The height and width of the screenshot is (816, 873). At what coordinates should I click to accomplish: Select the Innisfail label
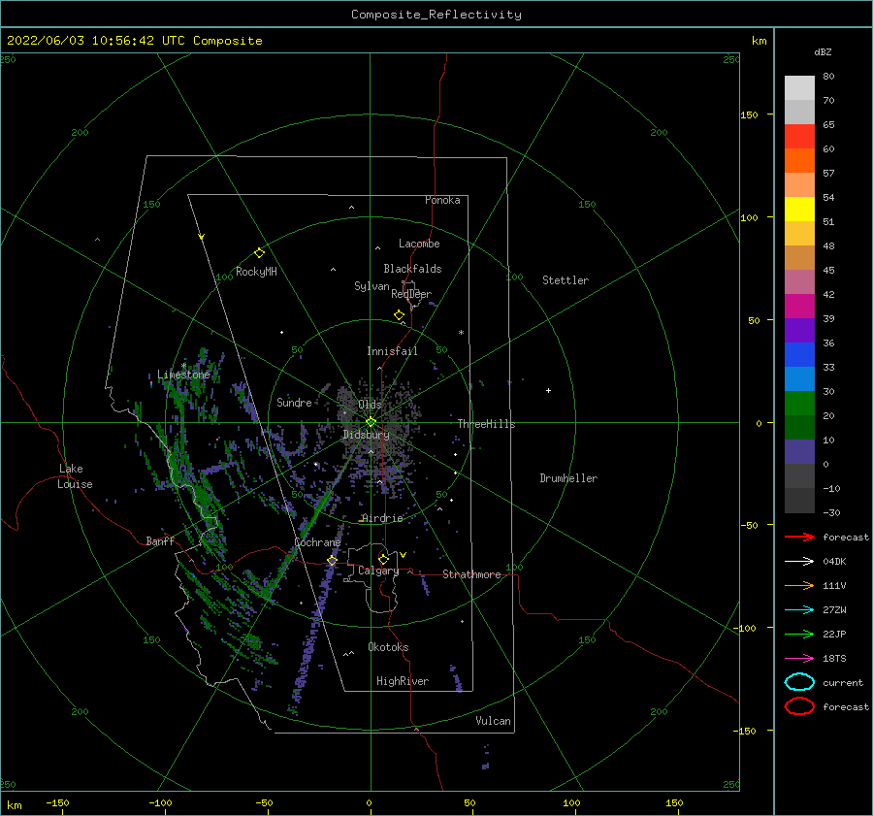(x=392, y=351)
